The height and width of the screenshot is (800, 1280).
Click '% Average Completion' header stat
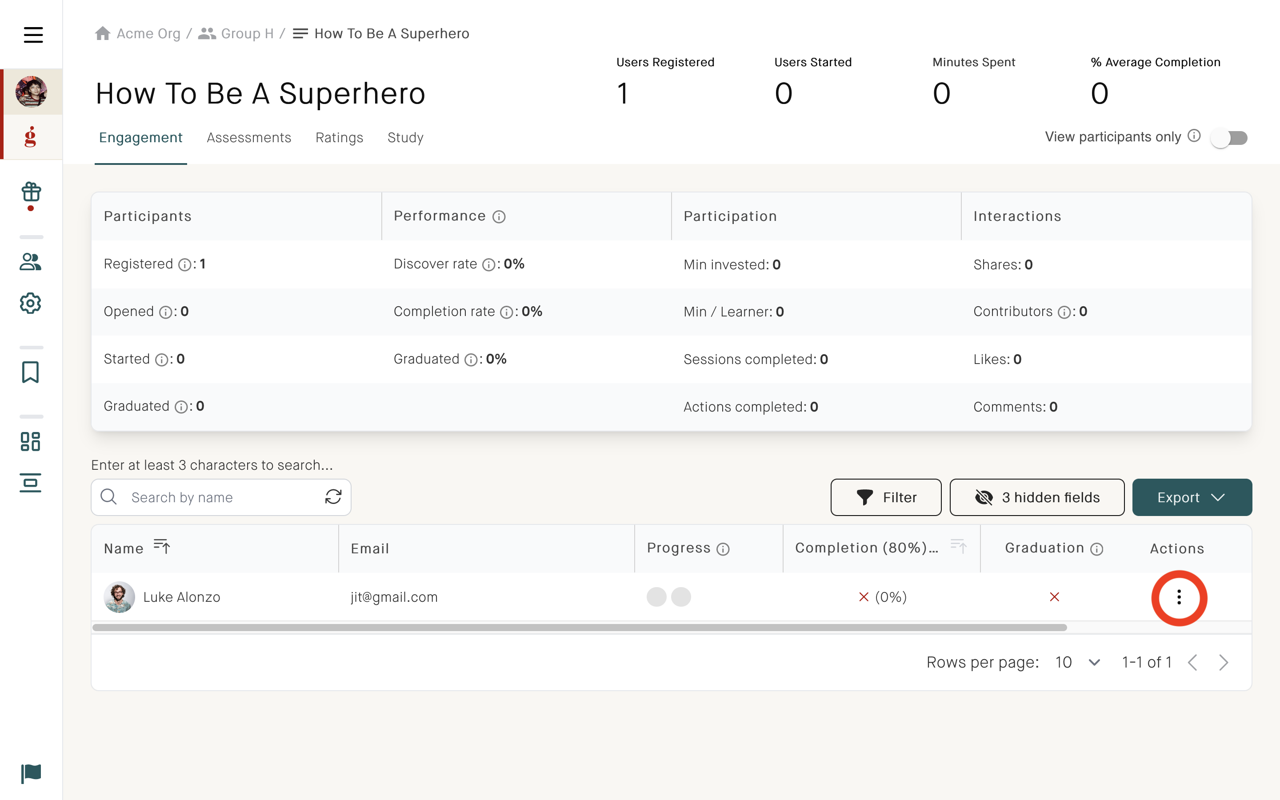1155,82
